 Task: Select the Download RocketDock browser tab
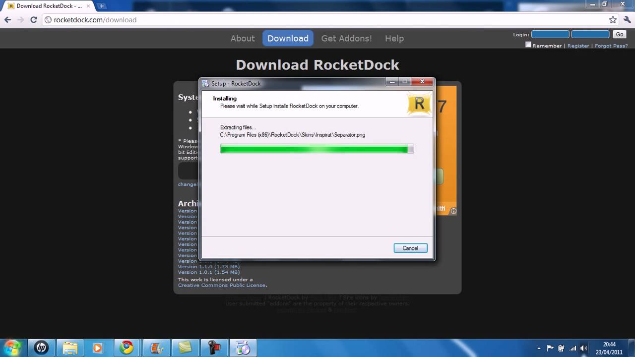(x=45, y=6)
